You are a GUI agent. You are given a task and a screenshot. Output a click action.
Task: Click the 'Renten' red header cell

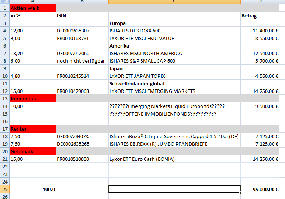(x=33, y=129)
